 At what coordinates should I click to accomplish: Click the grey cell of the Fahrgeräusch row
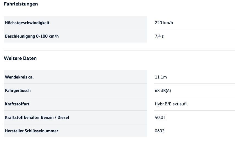pyautogui.click(x=96, y=91)
